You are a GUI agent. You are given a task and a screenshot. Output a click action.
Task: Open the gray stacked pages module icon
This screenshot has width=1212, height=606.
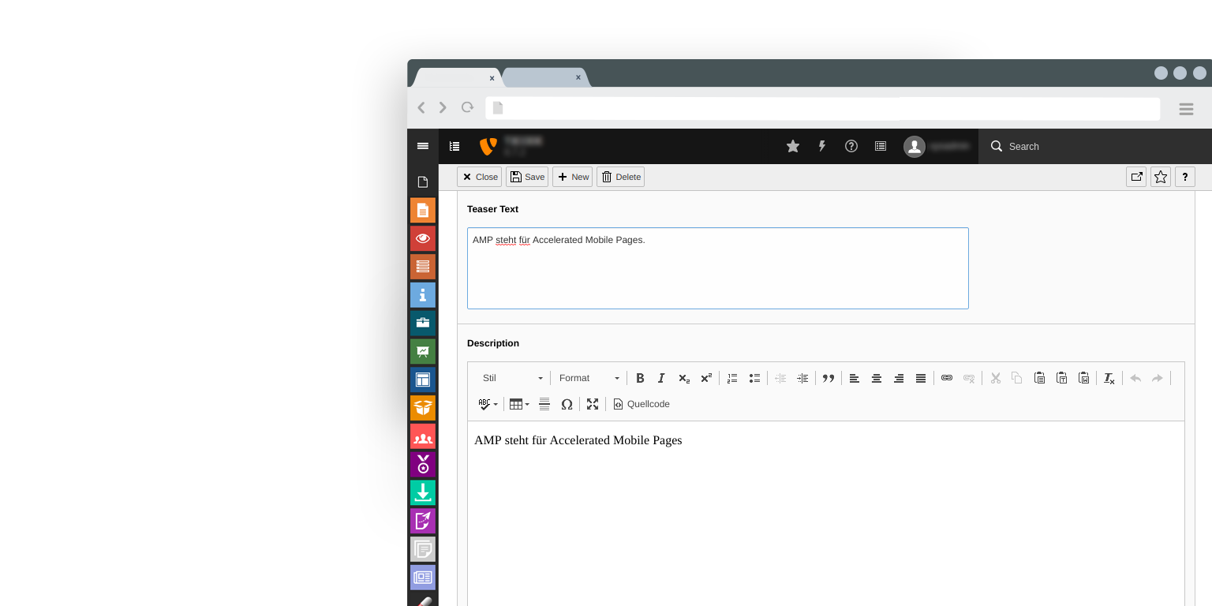[x=423, y=549]
